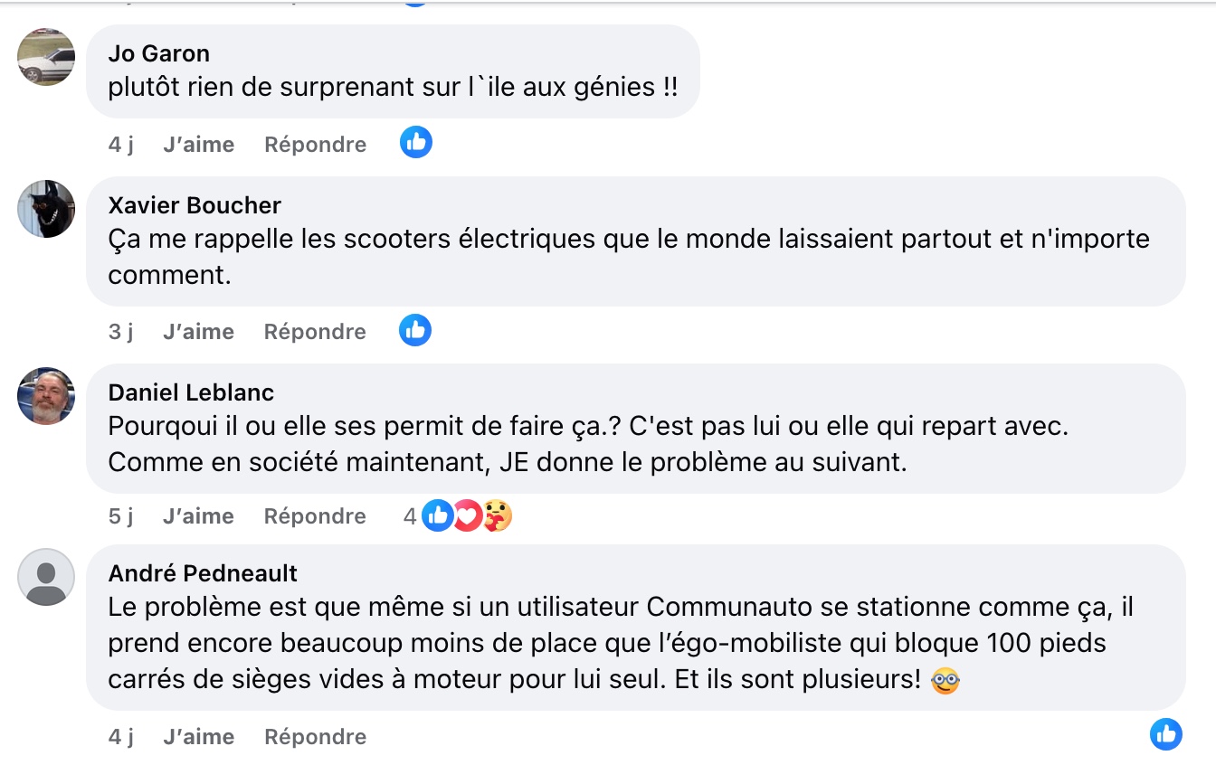Click Répondre under André Pedneault's comment
The height and width of the screenshot is (765, 1216).
[x=315, y=737]
